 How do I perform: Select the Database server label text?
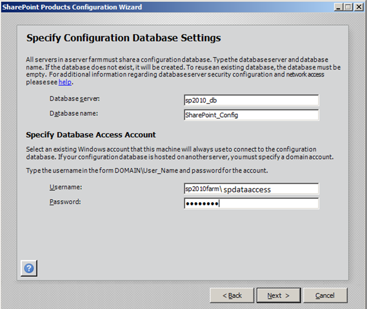point(75,99)
